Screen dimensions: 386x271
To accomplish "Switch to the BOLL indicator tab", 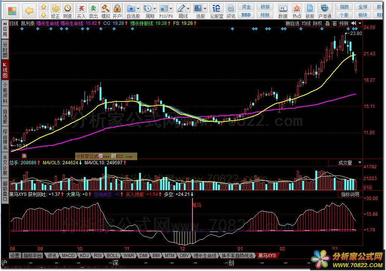I will tap(112, 256).
